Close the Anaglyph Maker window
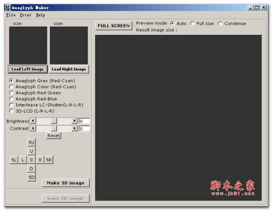The height and width of the screenshot is (211, 272). pyautogui.click(x=264, y=8)
